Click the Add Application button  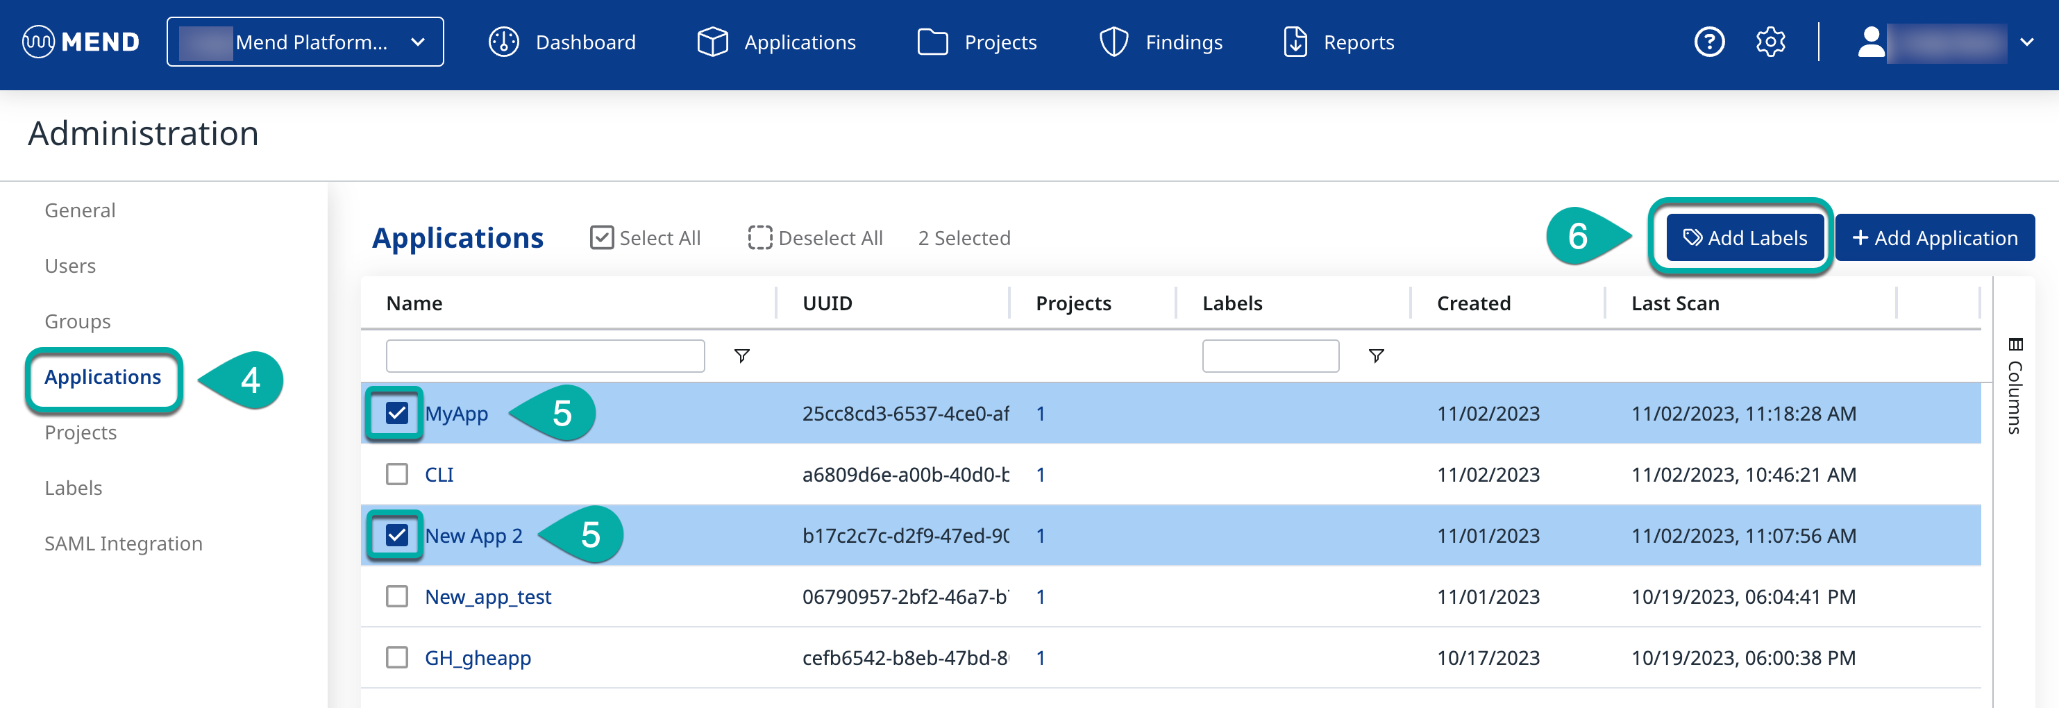click(1935, 237)
